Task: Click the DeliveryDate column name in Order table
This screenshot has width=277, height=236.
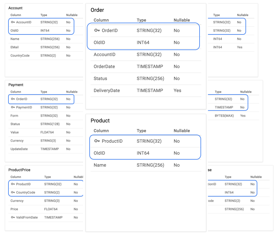Action: click(106, 90)
